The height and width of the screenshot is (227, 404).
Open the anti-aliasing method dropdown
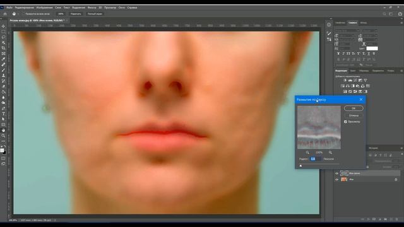point(371,65)
